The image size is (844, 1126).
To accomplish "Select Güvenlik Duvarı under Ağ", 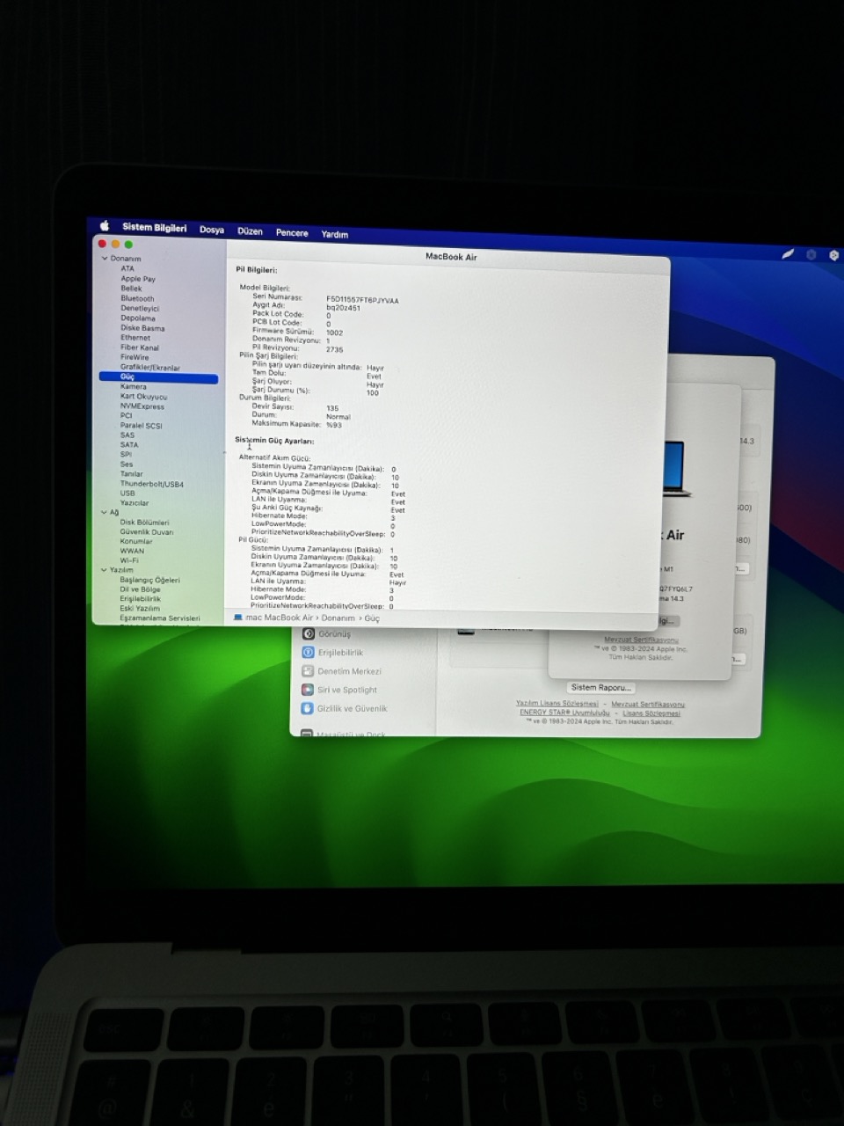I will tap(147, 532).
